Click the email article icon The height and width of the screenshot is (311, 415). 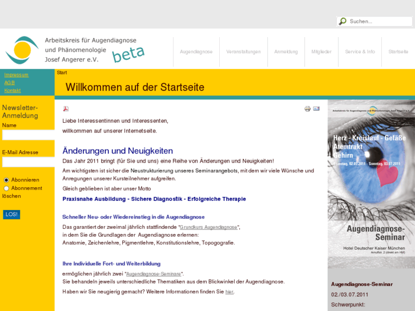coord(316,108)
